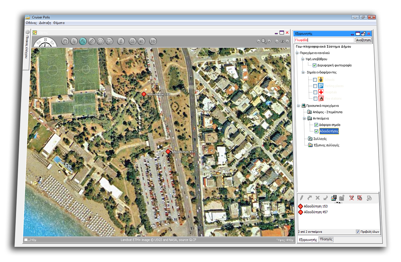
Task: Select Έξυπνες συλλογές tree item
Action: (326, 145)
